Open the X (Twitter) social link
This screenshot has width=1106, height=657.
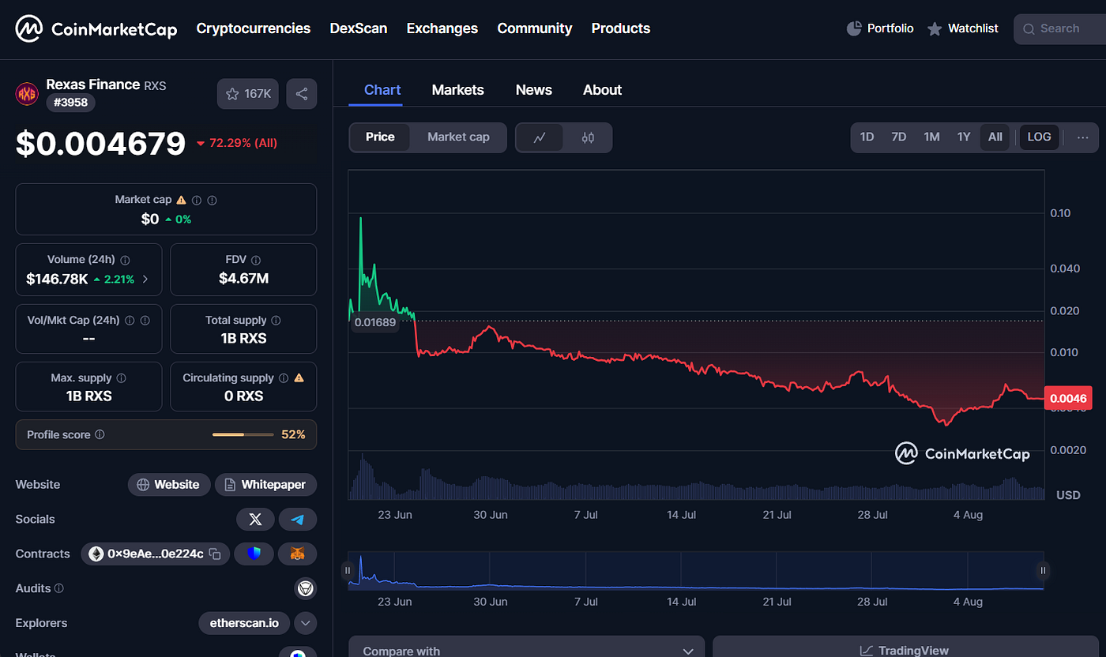pyautogui.click(x=255, y=519)
